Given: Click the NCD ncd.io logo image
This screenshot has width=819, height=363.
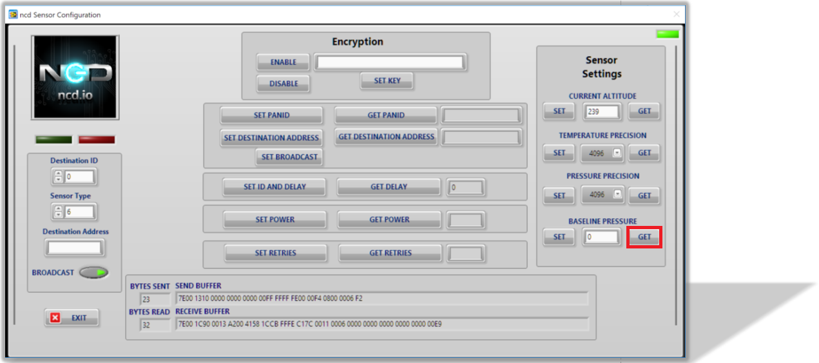Looking at the screenshot, I should pos(75,77).
